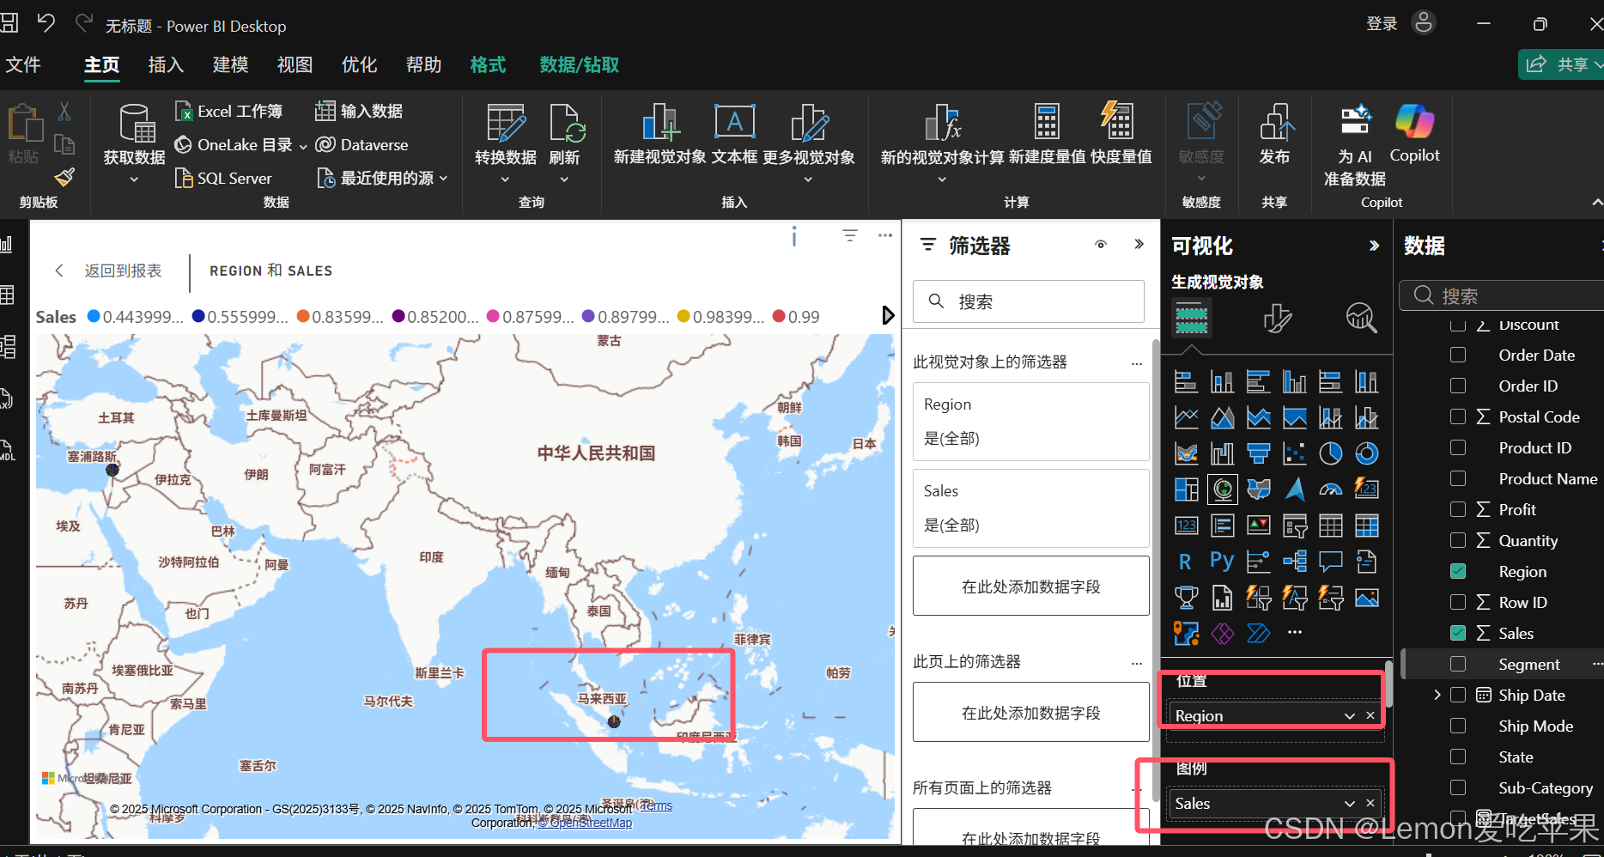Open the 文件 menu
Viewport: 1604px width, 857px height.
click(x=23, y=64)
